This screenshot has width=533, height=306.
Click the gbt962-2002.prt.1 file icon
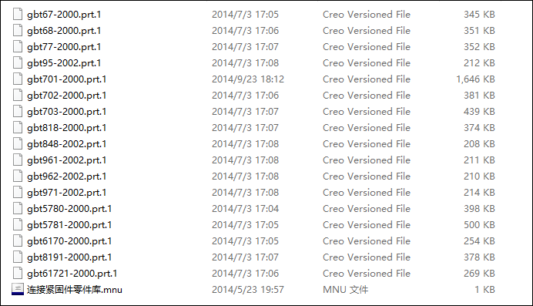point(18,177)
